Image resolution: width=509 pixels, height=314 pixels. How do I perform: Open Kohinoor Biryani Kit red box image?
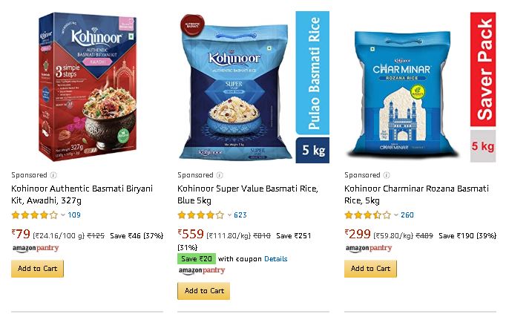tap(88, 87)
